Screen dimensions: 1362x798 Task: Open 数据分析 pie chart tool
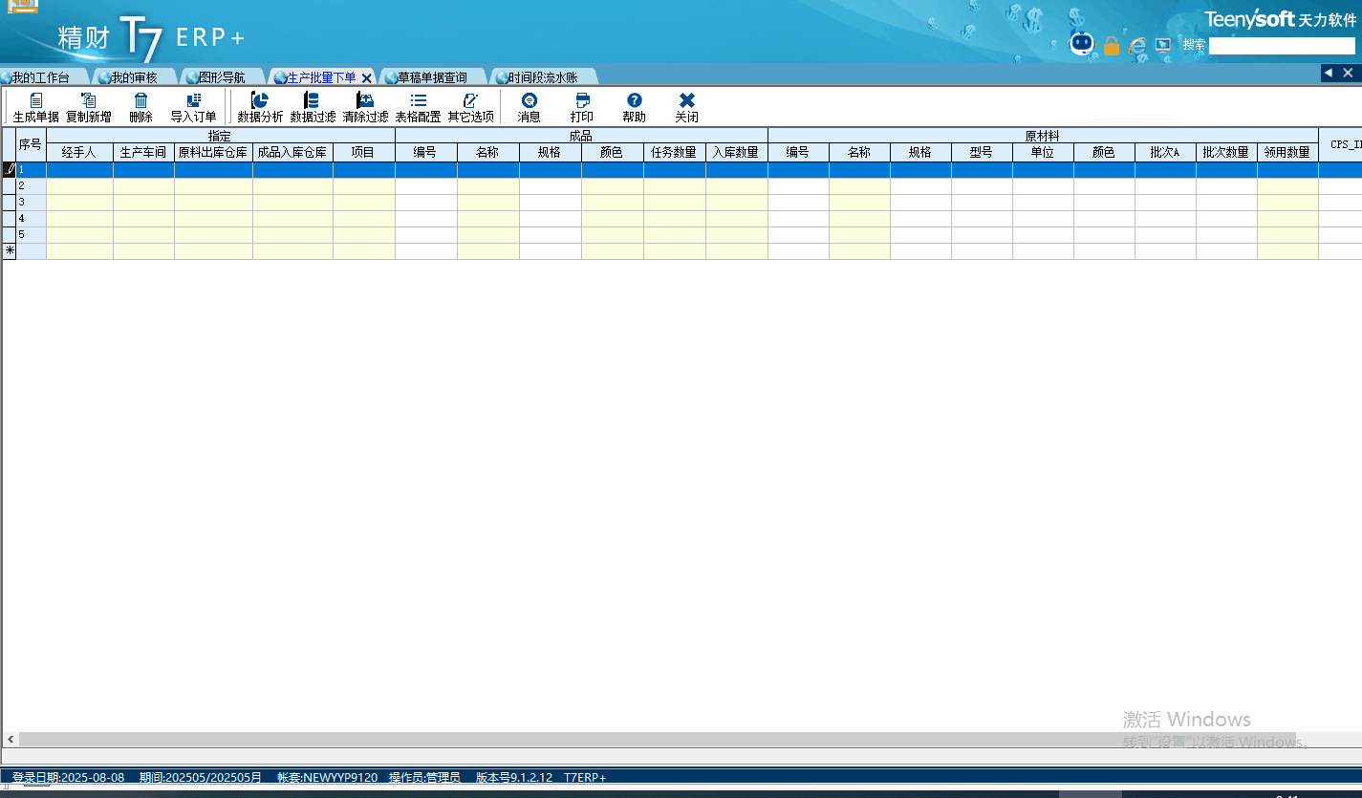[260, 101]
